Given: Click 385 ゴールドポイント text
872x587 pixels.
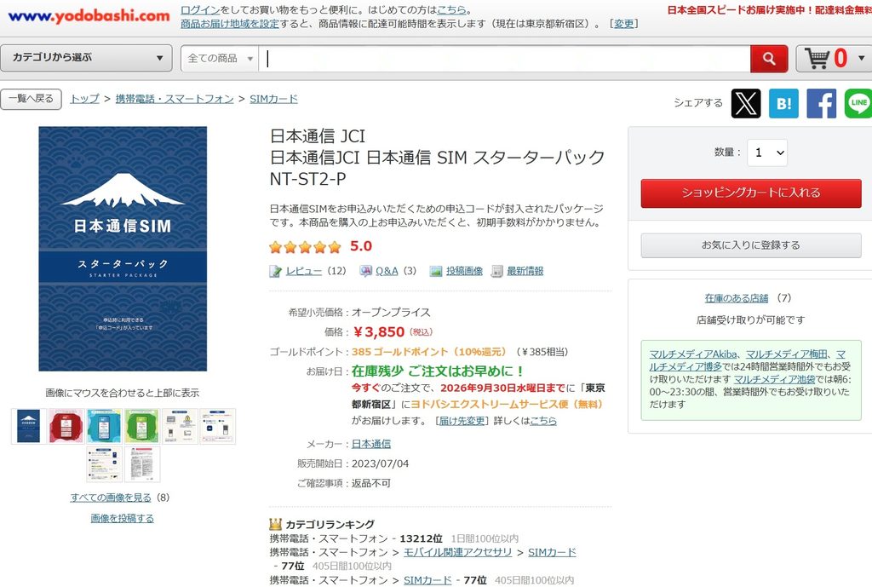Looking at the screenshot, I should coord(399,352).
